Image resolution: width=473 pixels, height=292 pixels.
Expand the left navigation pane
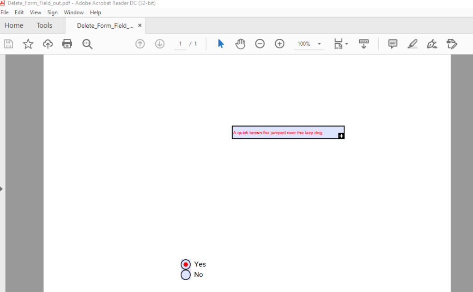(x=2, y=189)
